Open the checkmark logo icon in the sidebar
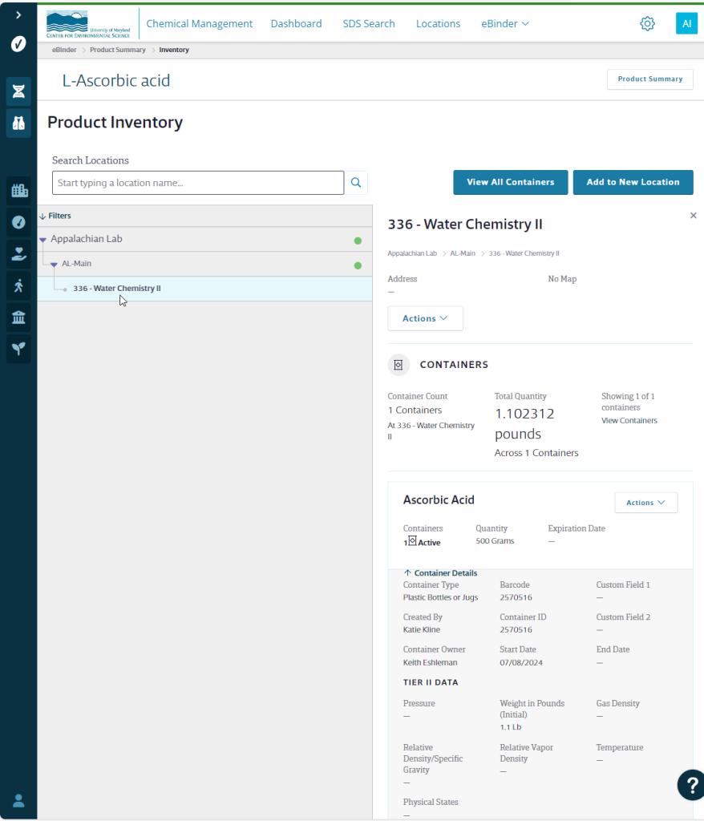Viewport: 704px width, 821px height. click(18, 44)
